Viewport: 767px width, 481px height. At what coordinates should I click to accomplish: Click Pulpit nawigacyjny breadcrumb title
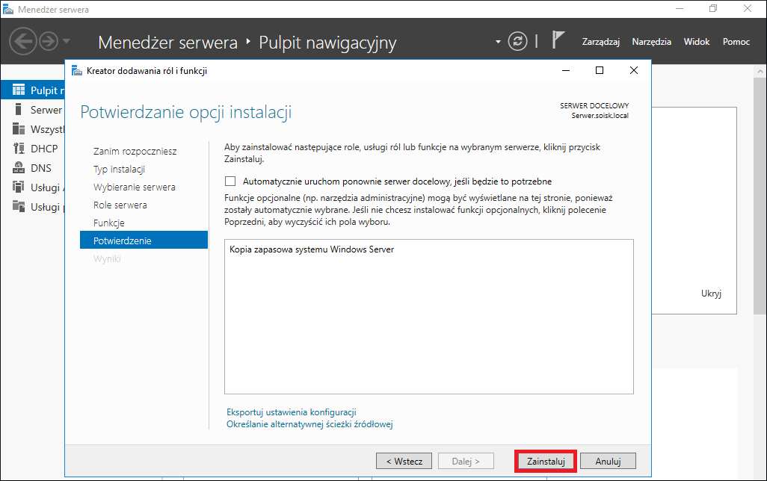327,43
